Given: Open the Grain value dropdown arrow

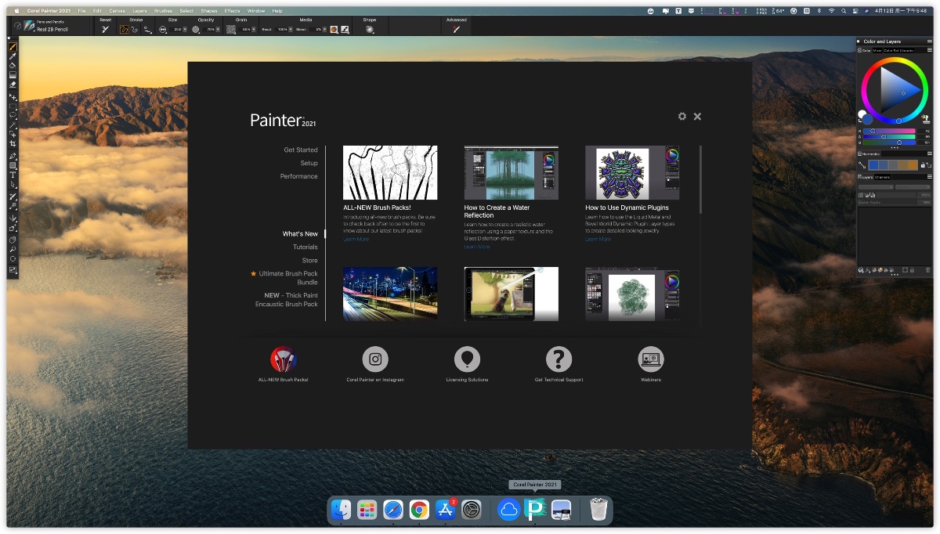Looking at the screenshot, I should 254,29.
